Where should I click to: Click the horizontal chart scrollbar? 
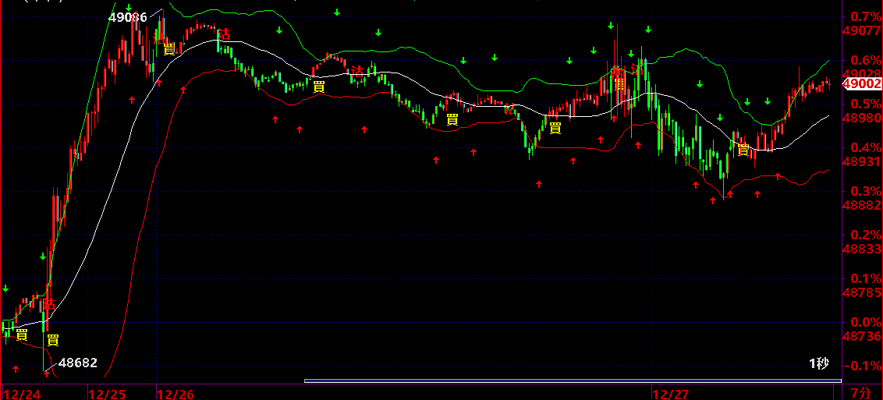[572, 381]
